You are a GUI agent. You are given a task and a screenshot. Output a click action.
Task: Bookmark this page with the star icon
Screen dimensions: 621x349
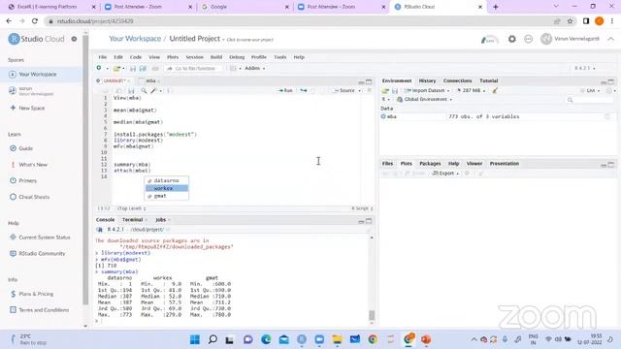tap(571, 21)
